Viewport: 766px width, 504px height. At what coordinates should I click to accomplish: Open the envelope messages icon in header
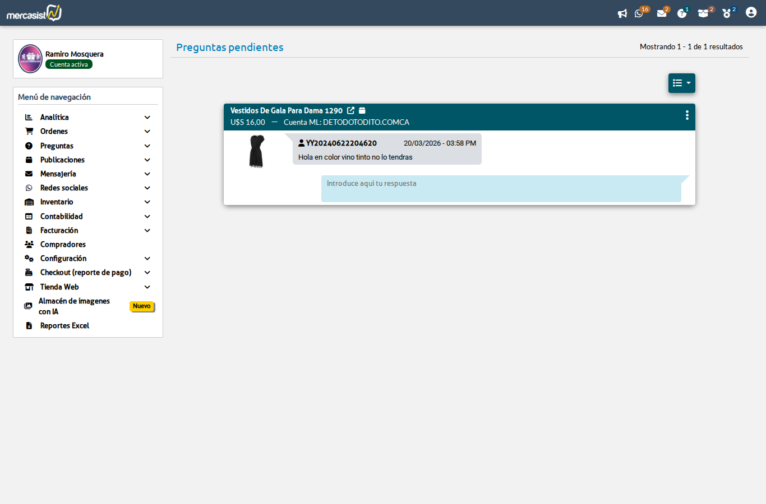pos(662,13)
